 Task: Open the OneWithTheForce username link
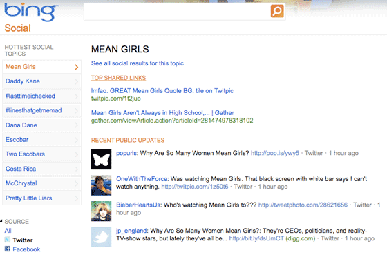(x=142, y=179)
